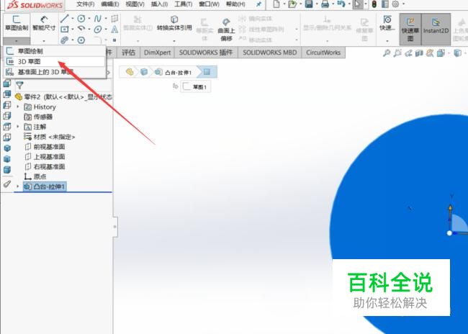Screen dimensions: 468x334
Task: Select the Spline sketch tool
Action: pyautogui.click(x=97, y=19)
